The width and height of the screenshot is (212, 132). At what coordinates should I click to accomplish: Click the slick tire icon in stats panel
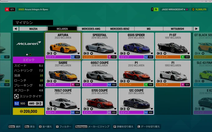coord(16,96)
